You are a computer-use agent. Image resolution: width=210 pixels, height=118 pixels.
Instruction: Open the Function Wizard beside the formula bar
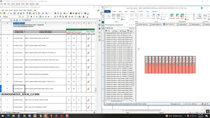(x=14, y=20)
